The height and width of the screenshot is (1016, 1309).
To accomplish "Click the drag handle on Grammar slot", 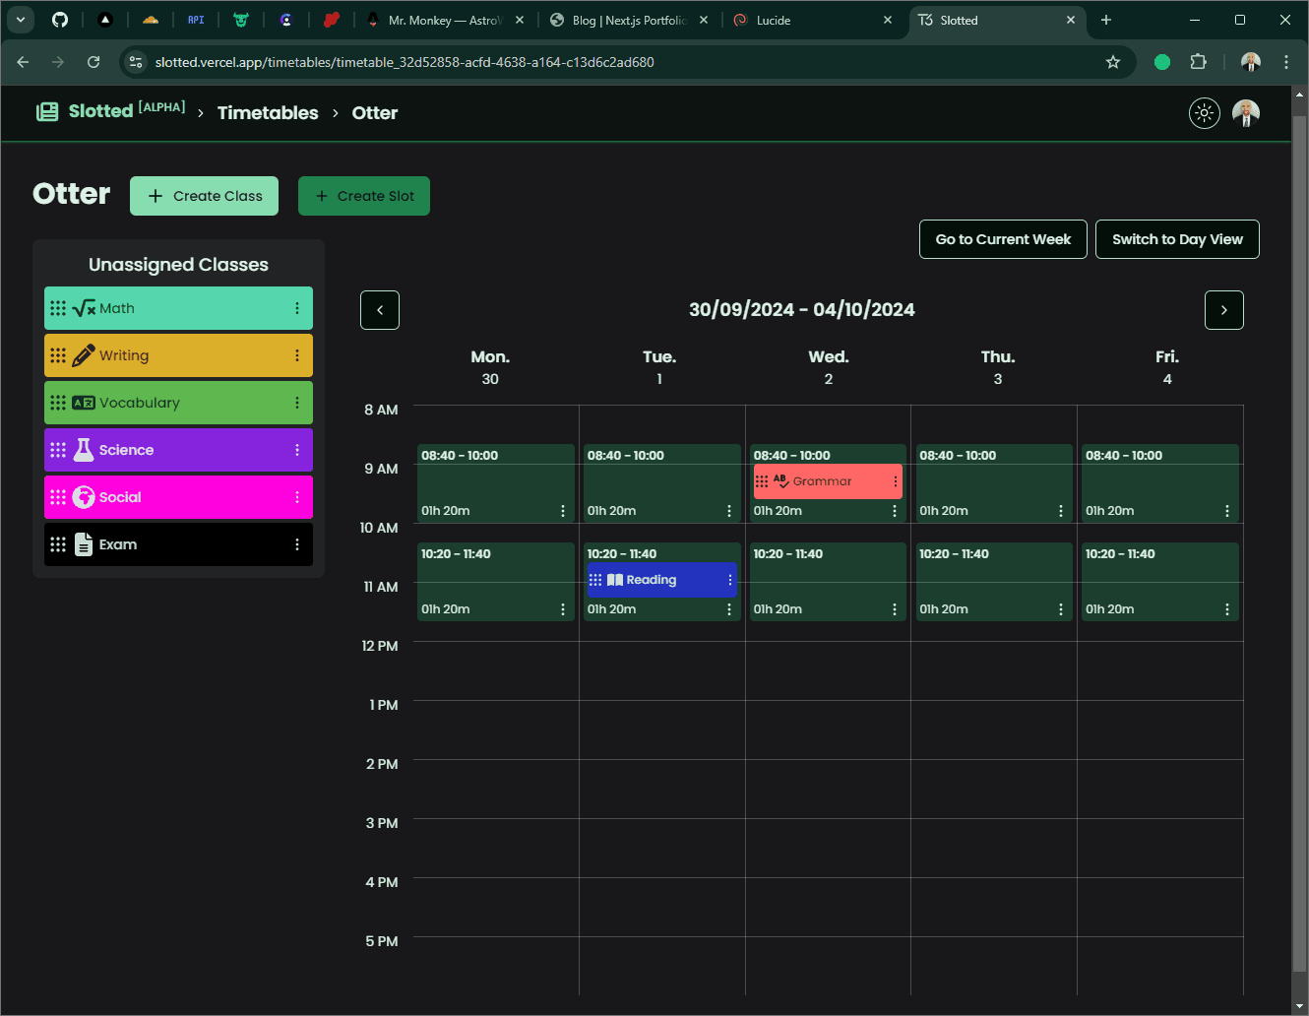I will pos(762,481).
